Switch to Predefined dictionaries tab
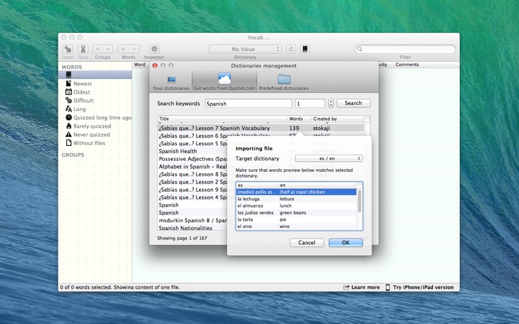 point(284,82)
